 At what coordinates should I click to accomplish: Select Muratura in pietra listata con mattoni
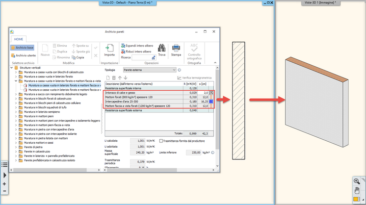click(46, 138)
